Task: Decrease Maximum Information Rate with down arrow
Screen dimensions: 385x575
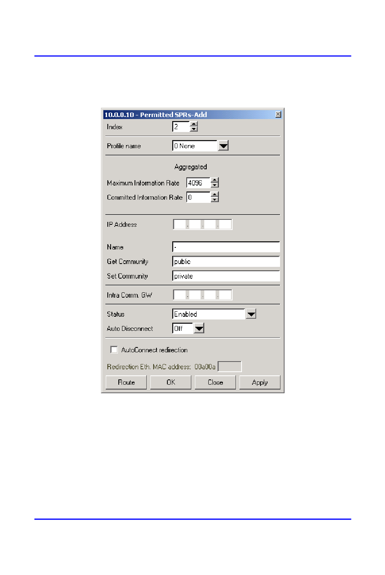Action: point(215,185)
